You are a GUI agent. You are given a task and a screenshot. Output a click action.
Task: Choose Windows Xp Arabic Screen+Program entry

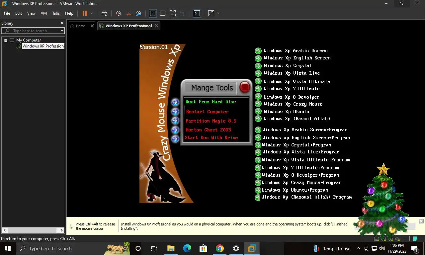point(305,130)
